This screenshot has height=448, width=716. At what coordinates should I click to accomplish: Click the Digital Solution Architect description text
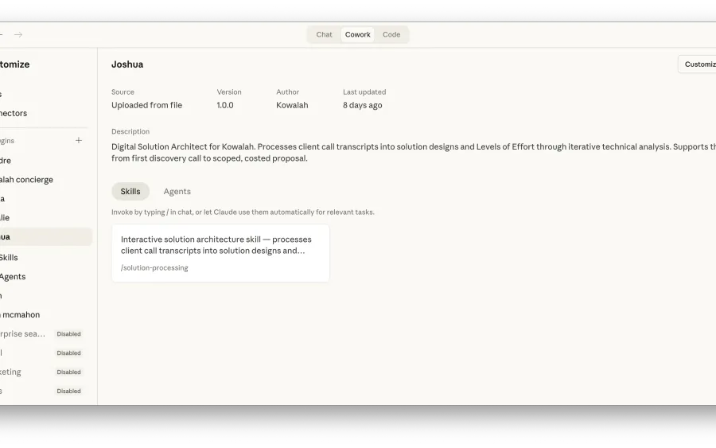coord(414,153)
